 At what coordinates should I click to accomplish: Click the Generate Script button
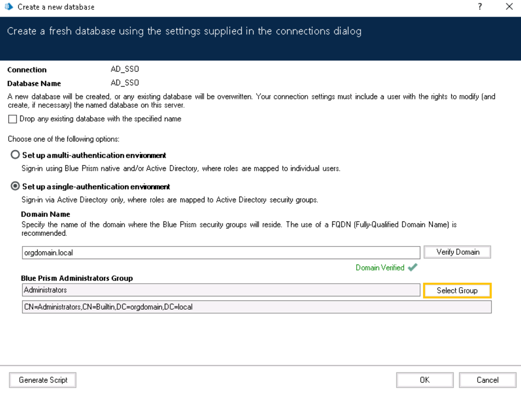point(43,380)
